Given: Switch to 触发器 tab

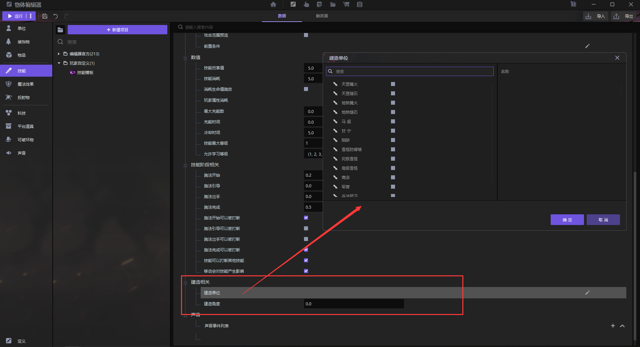Looking at the screenshot, I should (x=322, y=16).
